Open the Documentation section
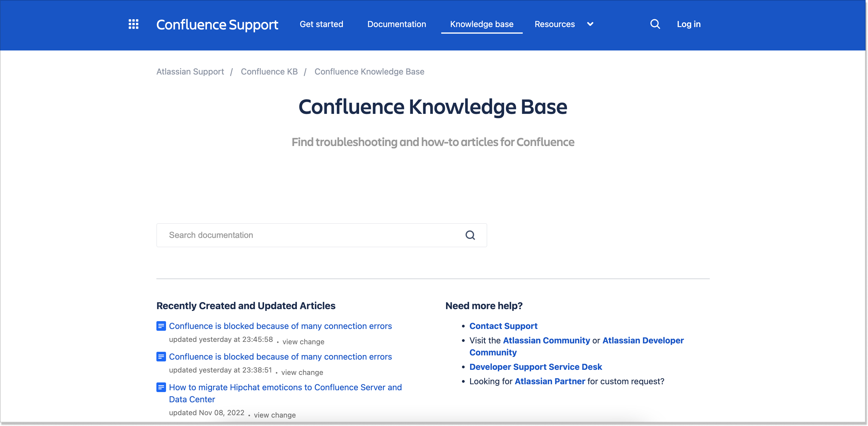Screen dimensions: 868x426 (397, 24)
